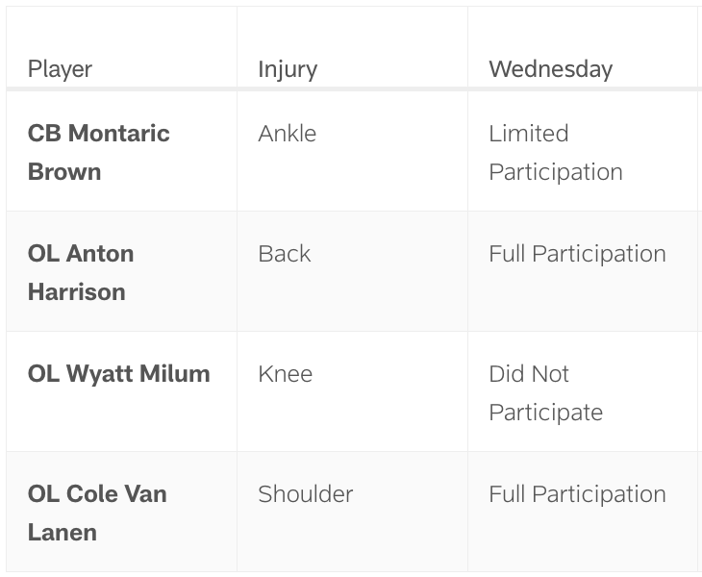Select the OL Wyatt Milum player cell
This screenshot has height=577, width=702.
click(118, 374)
